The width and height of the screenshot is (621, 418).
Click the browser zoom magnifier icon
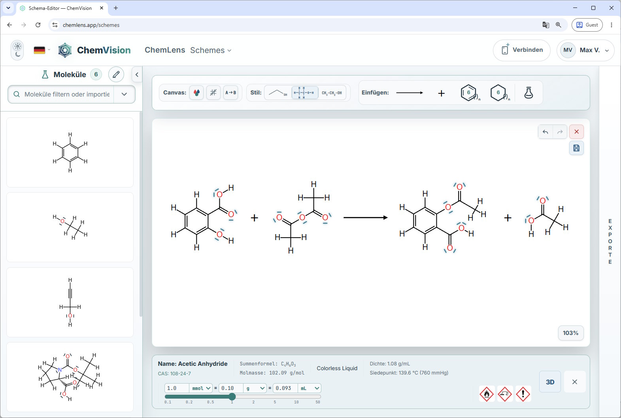[559, 25]
